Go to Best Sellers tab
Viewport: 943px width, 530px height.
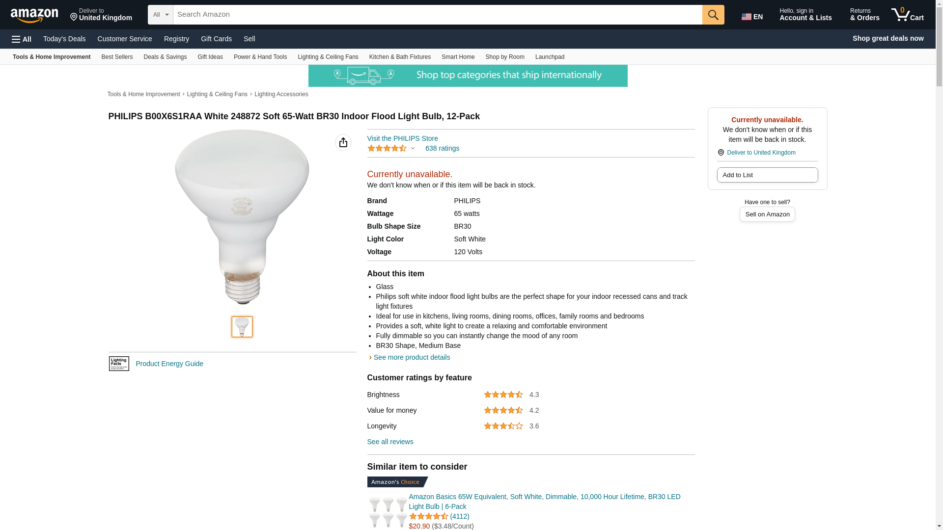[117, 57]
